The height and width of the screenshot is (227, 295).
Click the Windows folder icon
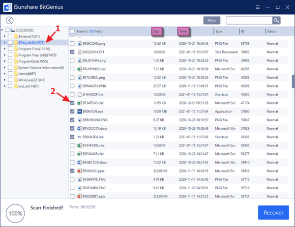pos(16,80)
